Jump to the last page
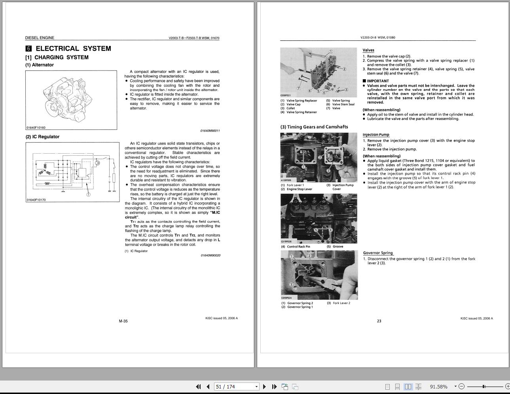This screenshot has width=510, height=394. [x=274, y=386]
